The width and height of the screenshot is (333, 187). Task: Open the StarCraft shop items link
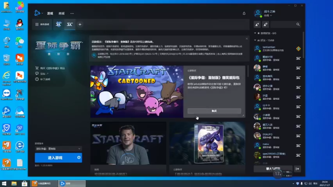[52, 68]
